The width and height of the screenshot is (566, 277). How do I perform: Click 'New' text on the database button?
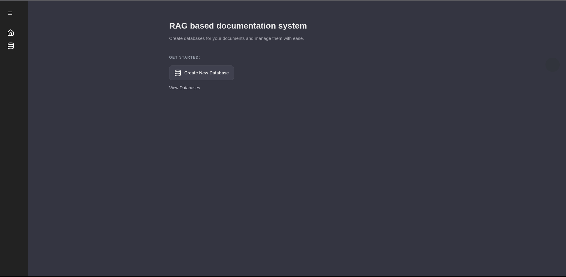(x=204, y=73)
